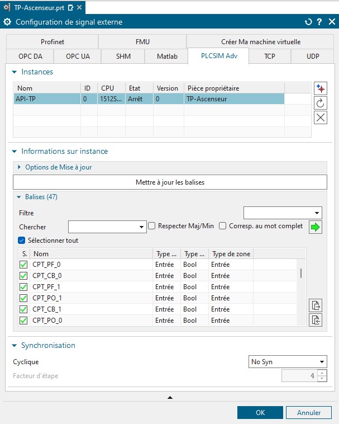The height and width of the screenshot is (424, 339).
Task: Switch to the Matlab tab
Action: pos(167,56)
